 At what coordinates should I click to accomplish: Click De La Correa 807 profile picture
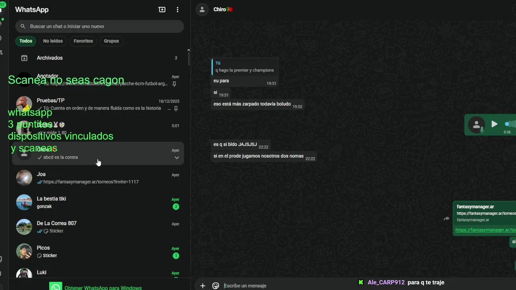click(24, 227)
